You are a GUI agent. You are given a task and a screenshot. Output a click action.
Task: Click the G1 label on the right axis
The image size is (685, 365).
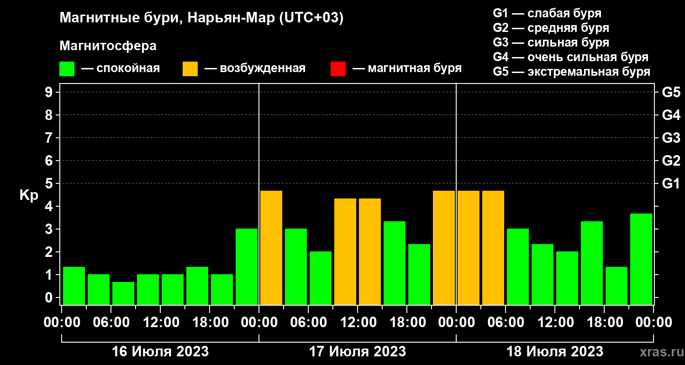tap(671, 183)
